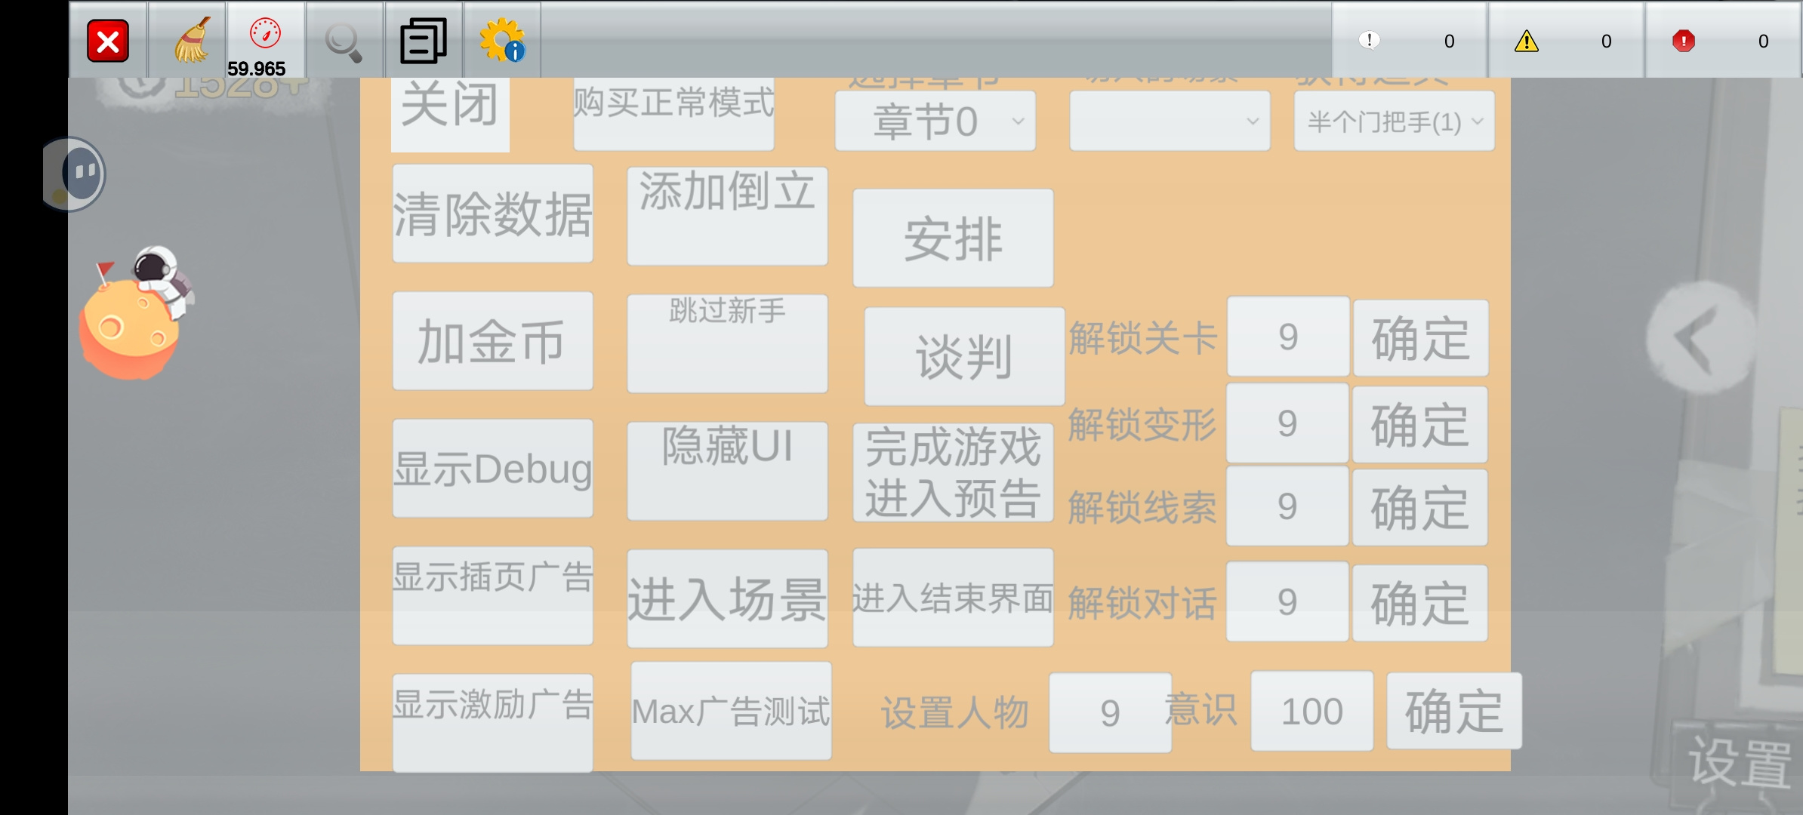Confirm 解锁关卡 with 确定
Screen dimensions: 1803x815
(1421, 338)
